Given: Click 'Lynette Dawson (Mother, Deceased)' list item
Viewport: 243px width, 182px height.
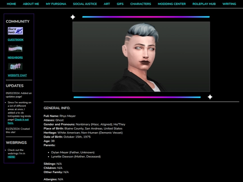Looking at the screenshot, I should 76,157.
